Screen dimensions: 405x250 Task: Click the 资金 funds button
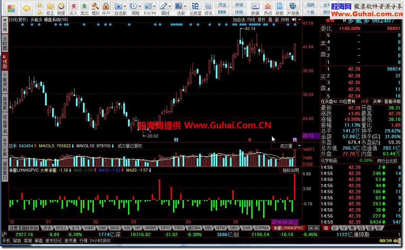point(222,5)
